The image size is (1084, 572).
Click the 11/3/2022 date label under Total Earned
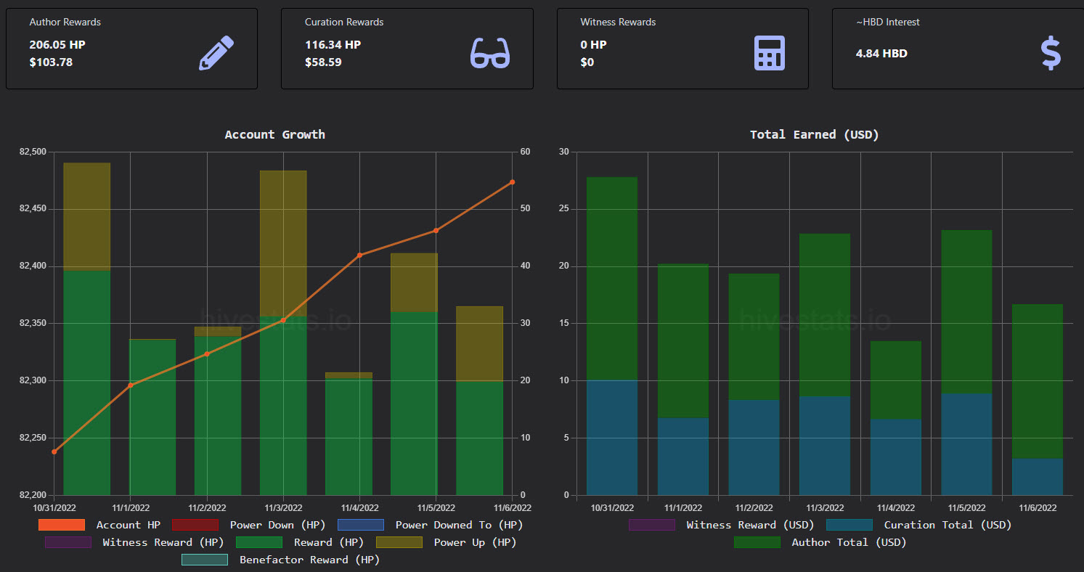(x=825, y=508)
